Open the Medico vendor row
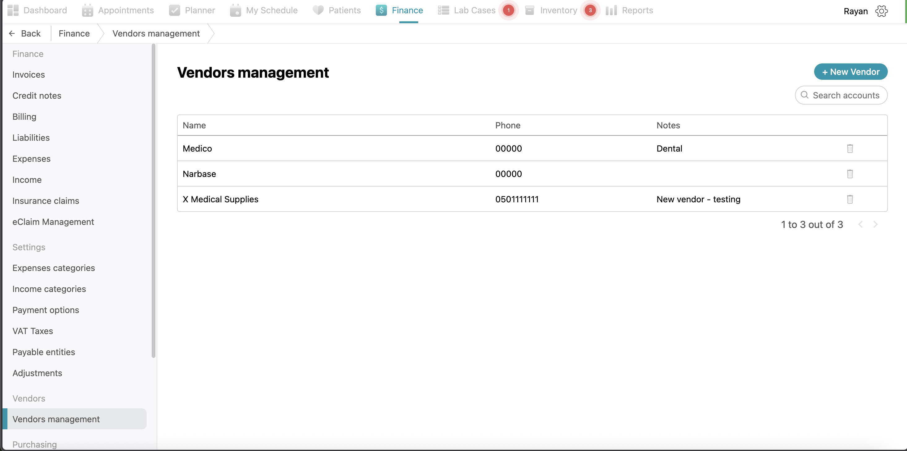This screenshot has height=451, width=907. pos(197,148)
